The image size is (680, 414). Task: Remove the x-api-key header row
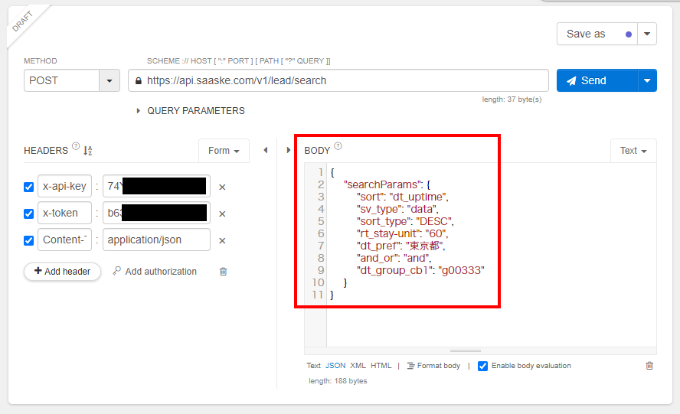click(x=222, y=187)
